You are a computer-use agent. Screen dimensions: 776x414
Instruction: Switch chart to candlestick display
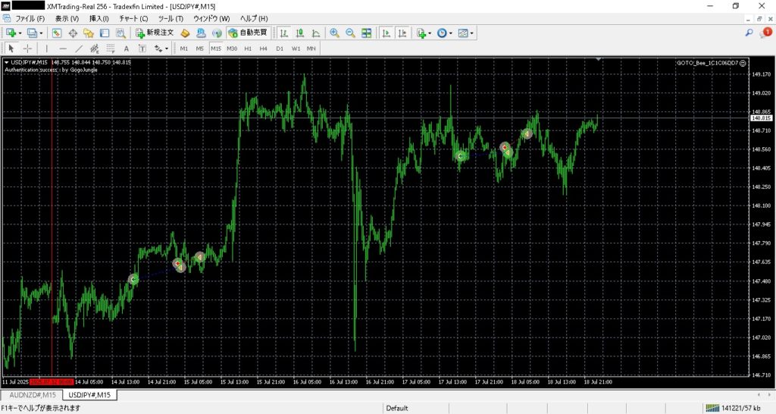coord(299,33)
